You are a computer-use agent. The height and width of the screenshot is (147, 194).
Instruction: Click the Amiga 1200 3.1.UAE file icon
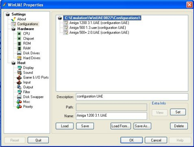click(65, 23)
